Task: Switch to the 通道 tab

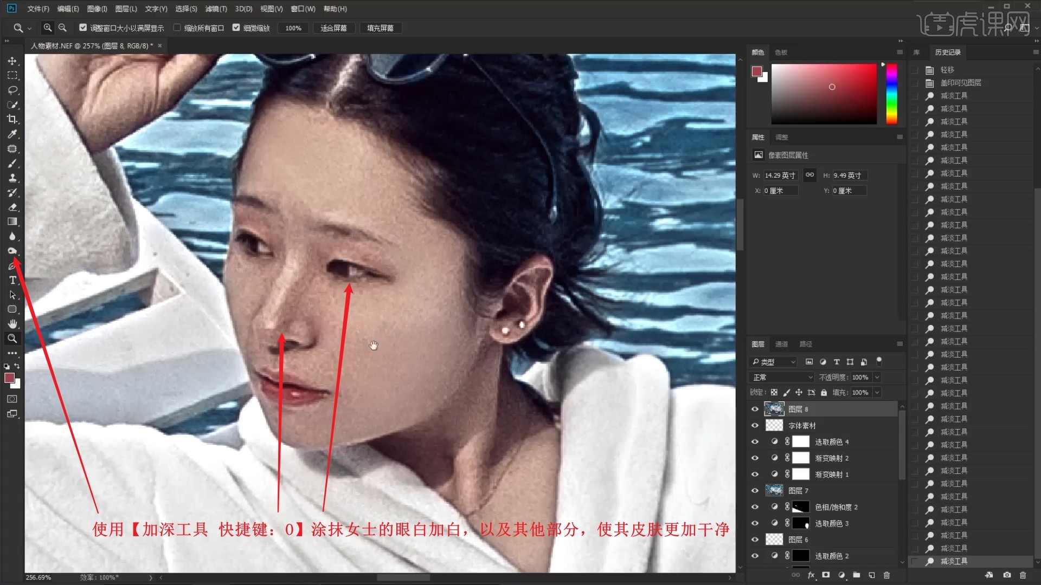Action: (781, 344)
